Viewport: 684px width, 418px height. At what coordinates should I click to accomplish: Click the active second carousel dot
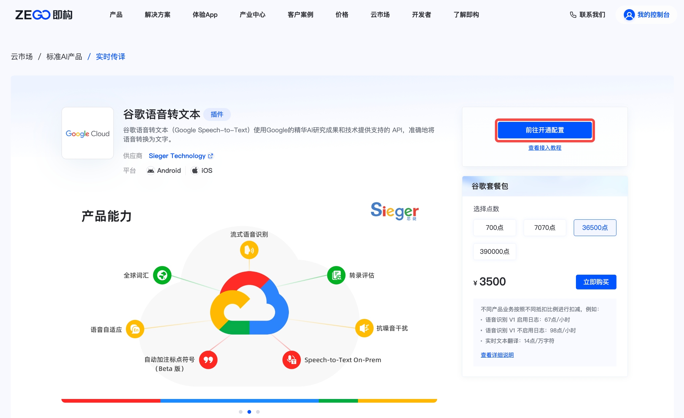[249, 412]
